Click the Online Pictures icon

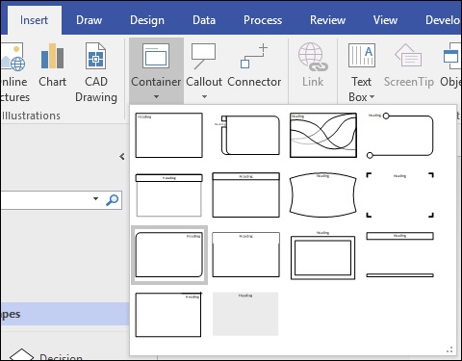13,57
